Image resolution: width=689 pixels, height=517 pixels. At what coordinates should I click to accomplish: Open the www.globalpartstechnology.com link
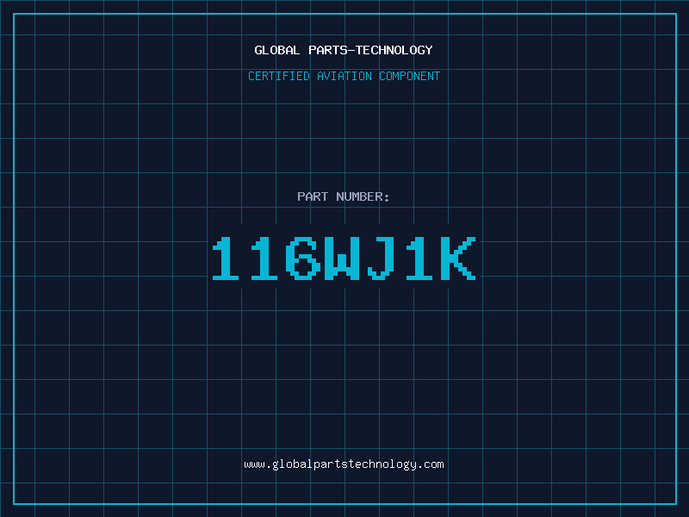(x=344, y=464)
